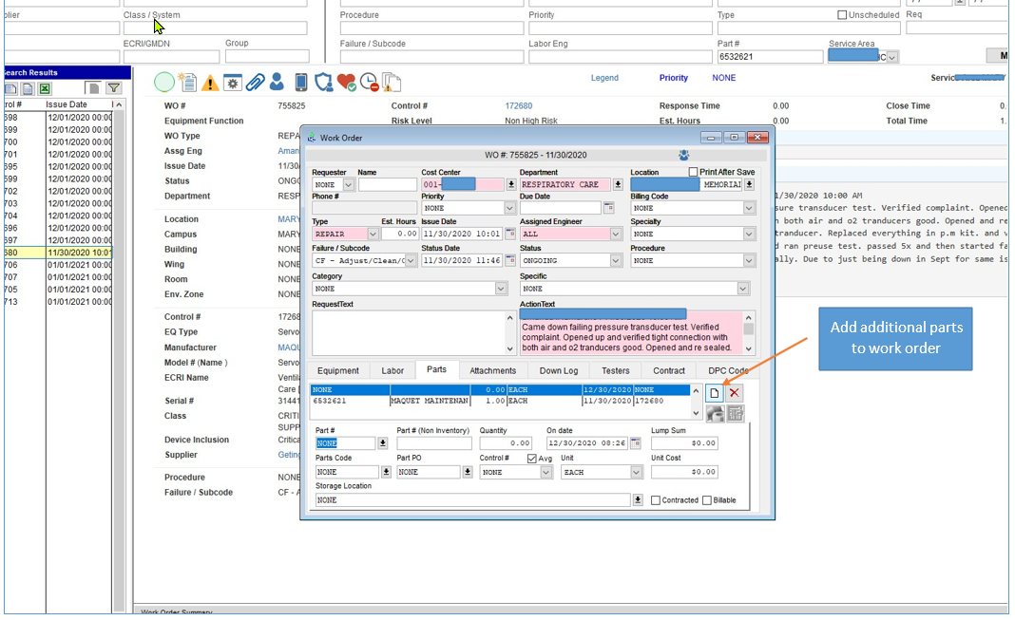The width and height of the screenshot is (1015, 620).
Task: Click the green status circle icon
Action: [164, 82]
